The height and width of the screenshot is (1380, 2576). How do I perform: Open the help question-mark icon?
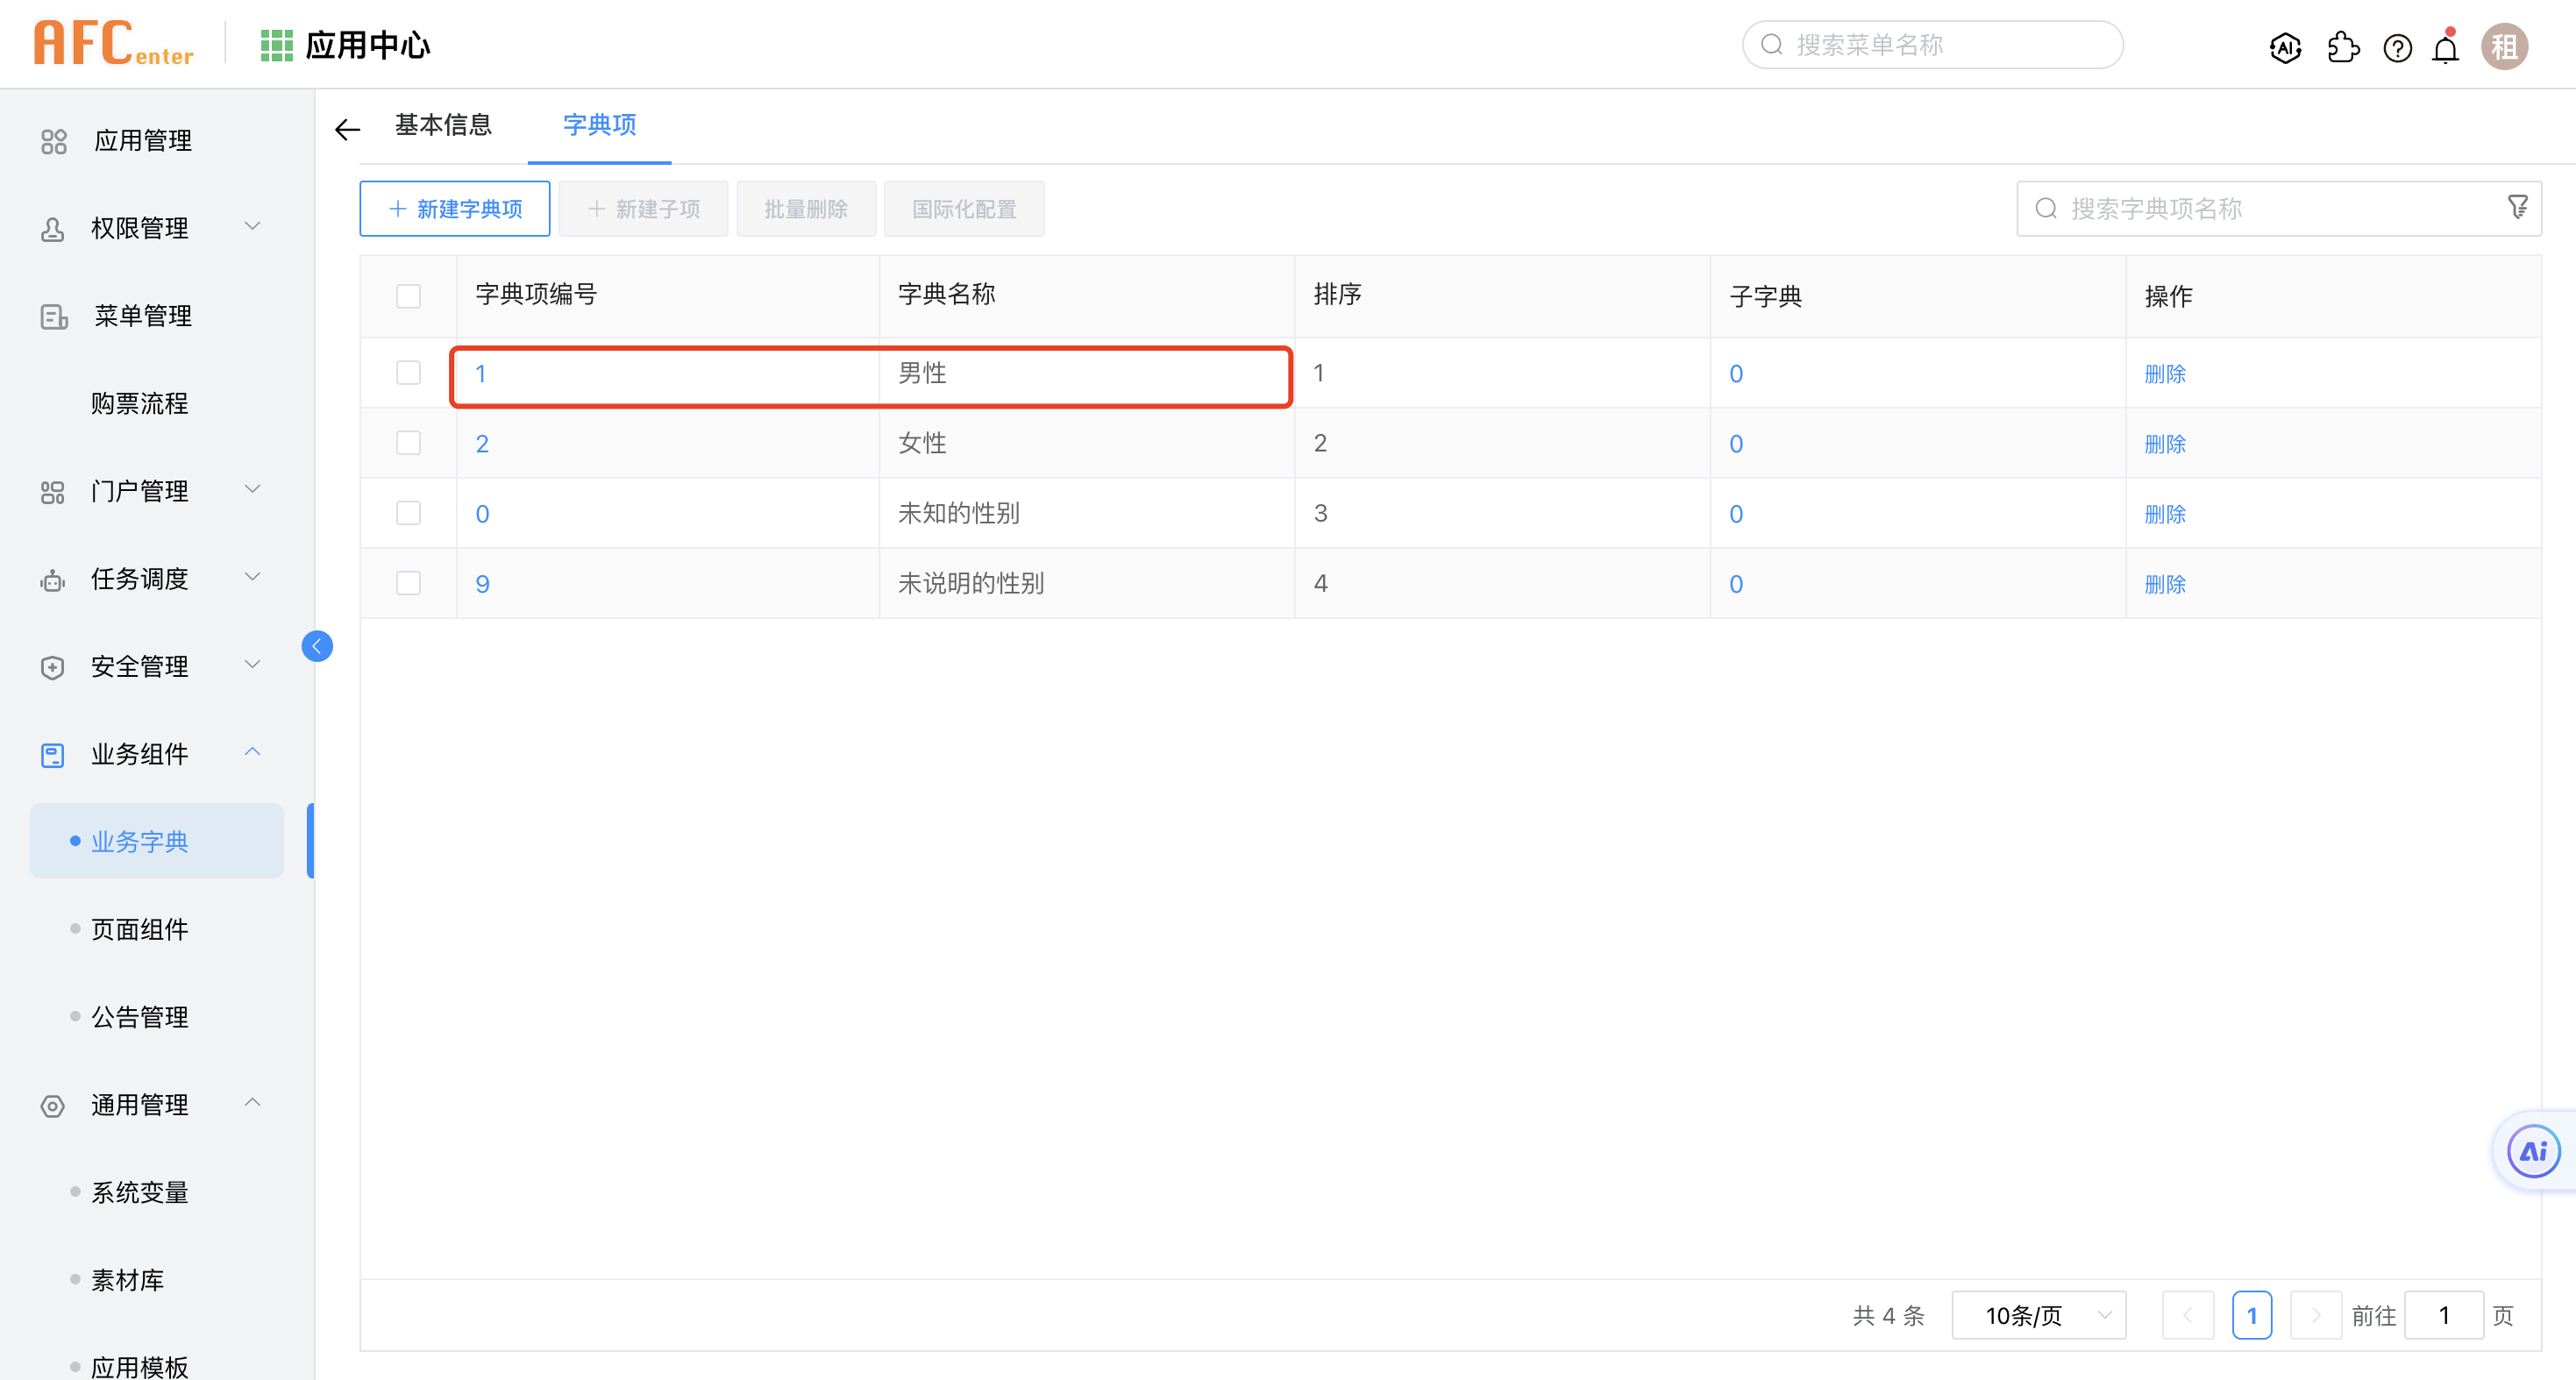coord(2397,47)
